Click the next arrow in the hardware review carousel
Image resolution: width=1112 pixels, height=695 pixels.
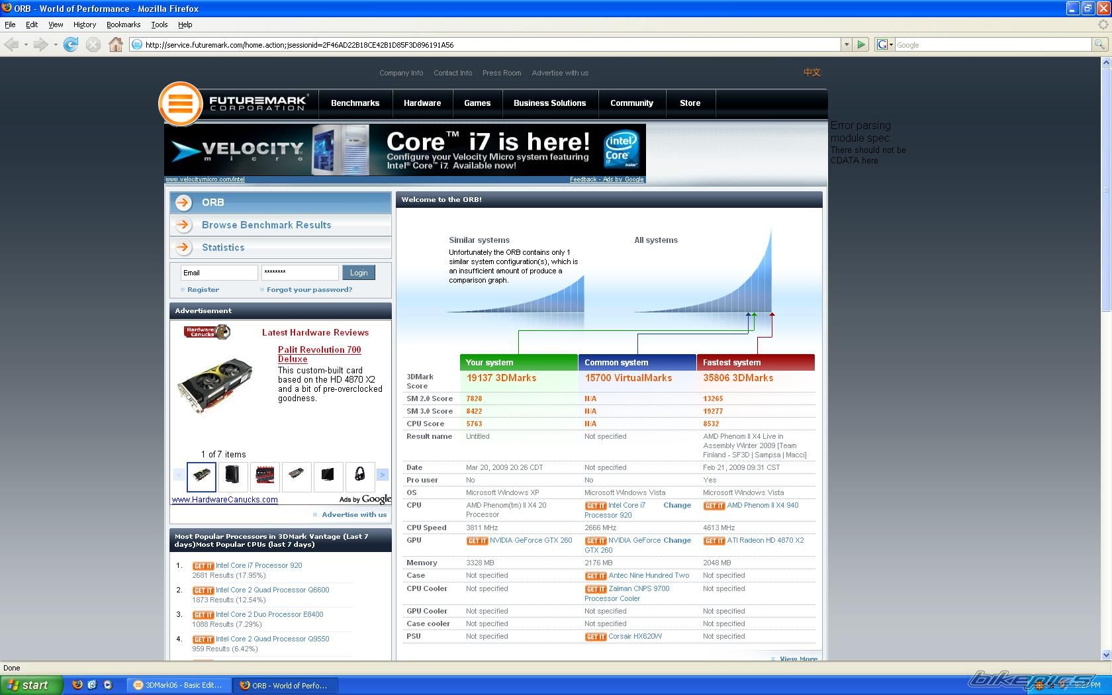pyautogui.click(x=382, y=475)
